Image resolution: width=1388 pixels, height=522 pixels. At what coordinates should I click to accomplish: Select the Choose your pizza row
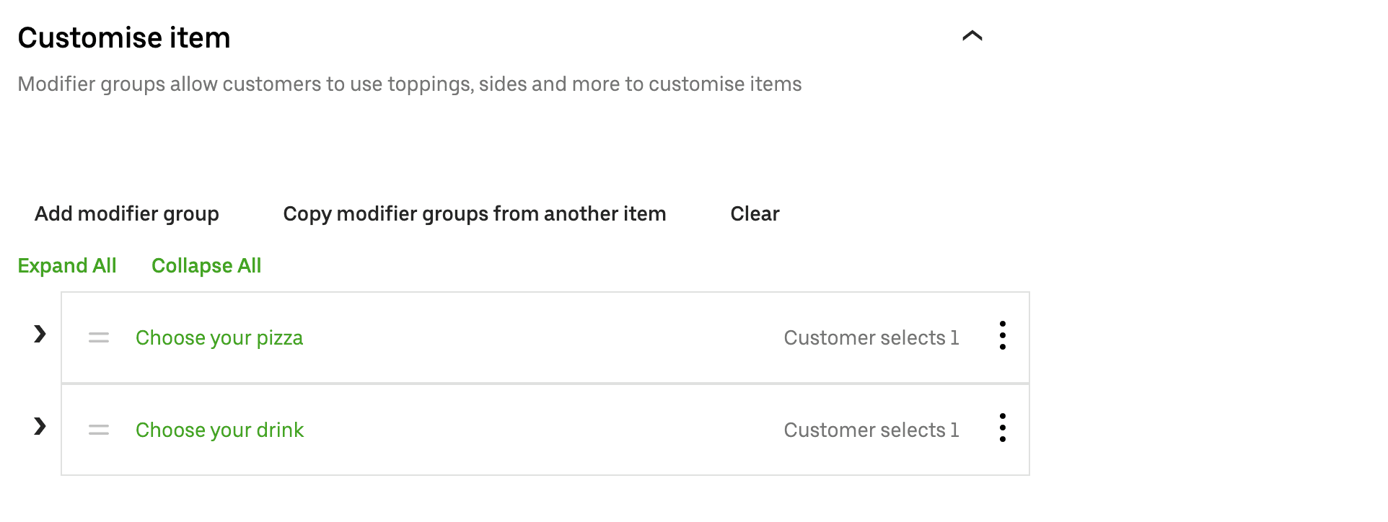point(505,337)
